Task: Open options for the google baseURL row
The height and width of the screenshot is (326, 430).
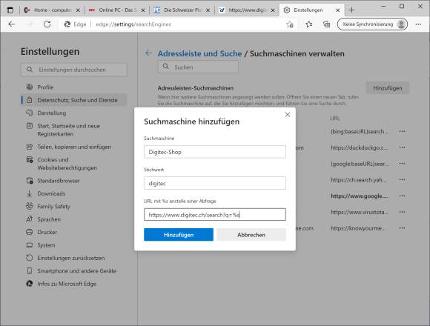Action: [x=402, y=164]
